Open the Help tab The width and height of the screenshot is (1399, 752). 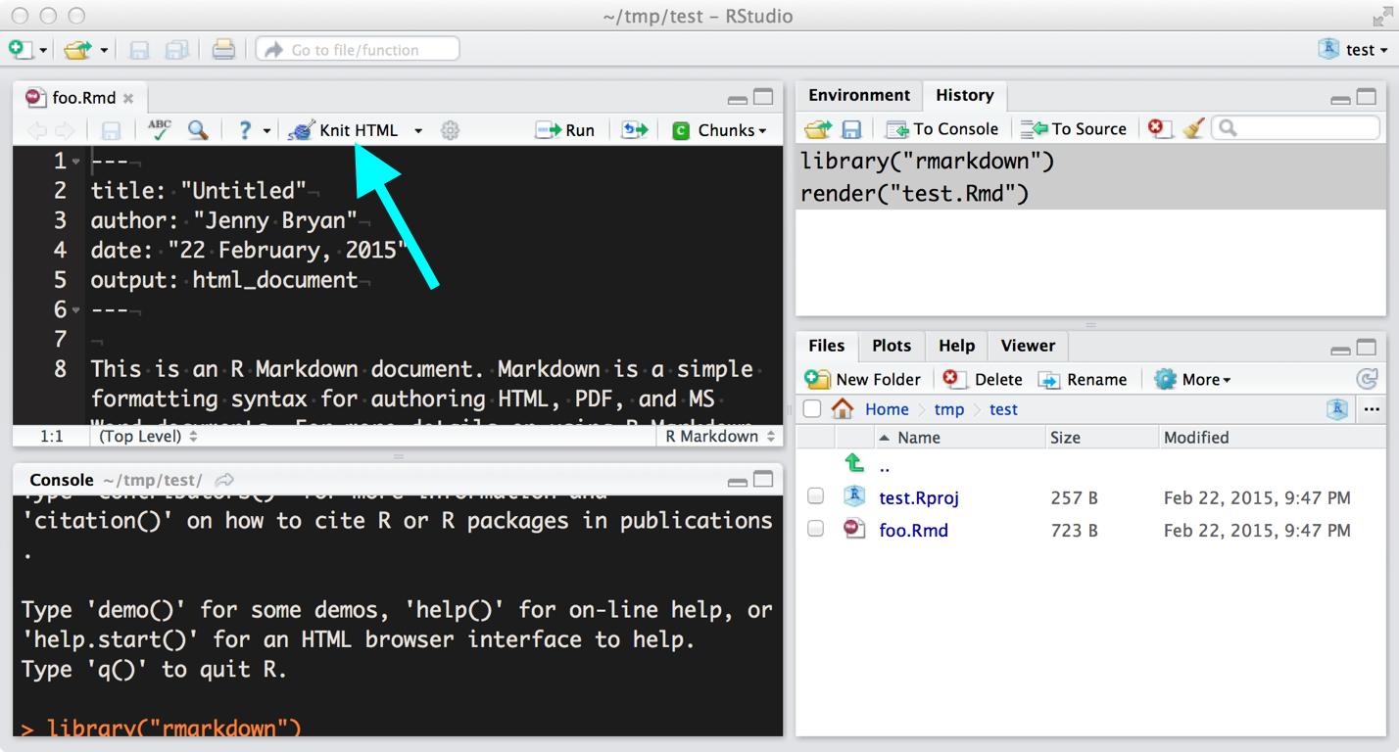coord(956,346)
